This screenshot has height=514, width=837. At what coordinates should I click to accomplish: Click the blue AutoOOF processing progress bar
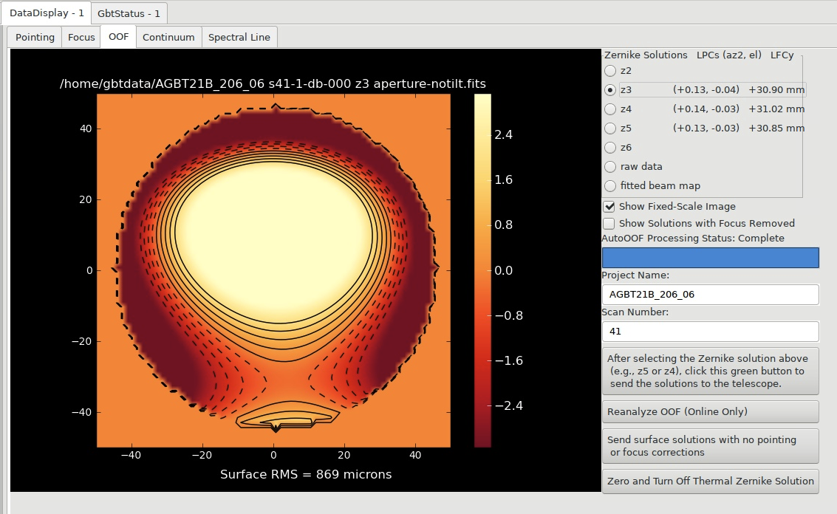[711, 258]
